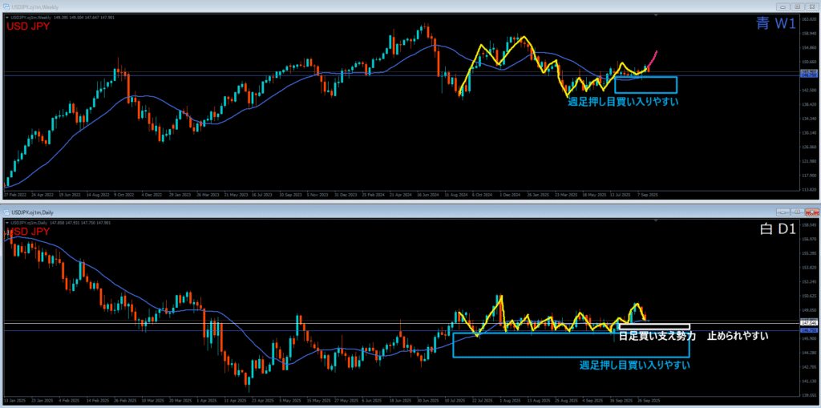The height and width of the screenshot is (408, 821).
Task: Close the Daily chart window with the red X
Action: coord(811,212)
